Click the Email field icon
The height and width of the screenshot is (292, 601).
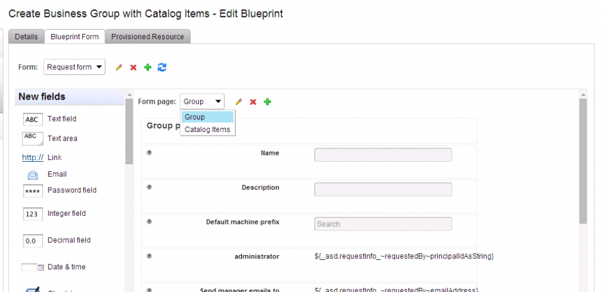pyautogui.click(x=32, y=174)
